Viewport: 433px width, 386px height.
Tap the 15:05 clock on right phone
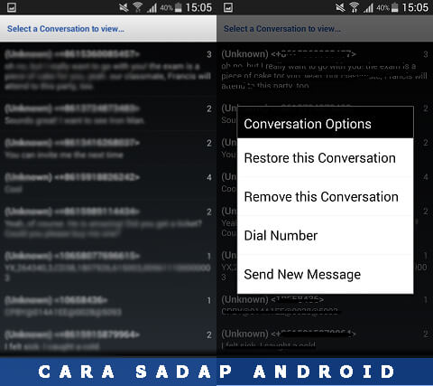tap(415, 7)
